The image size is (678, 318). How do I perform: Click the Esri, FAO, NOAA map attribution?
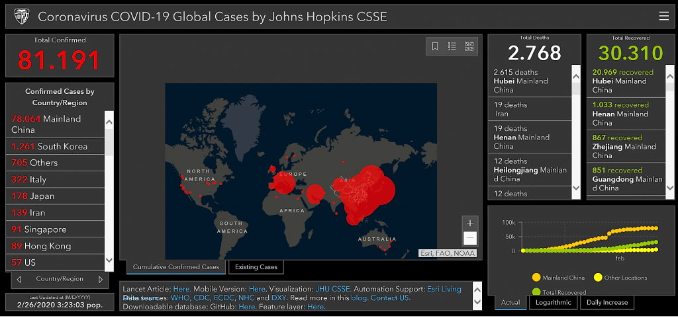tap(448, 253)
